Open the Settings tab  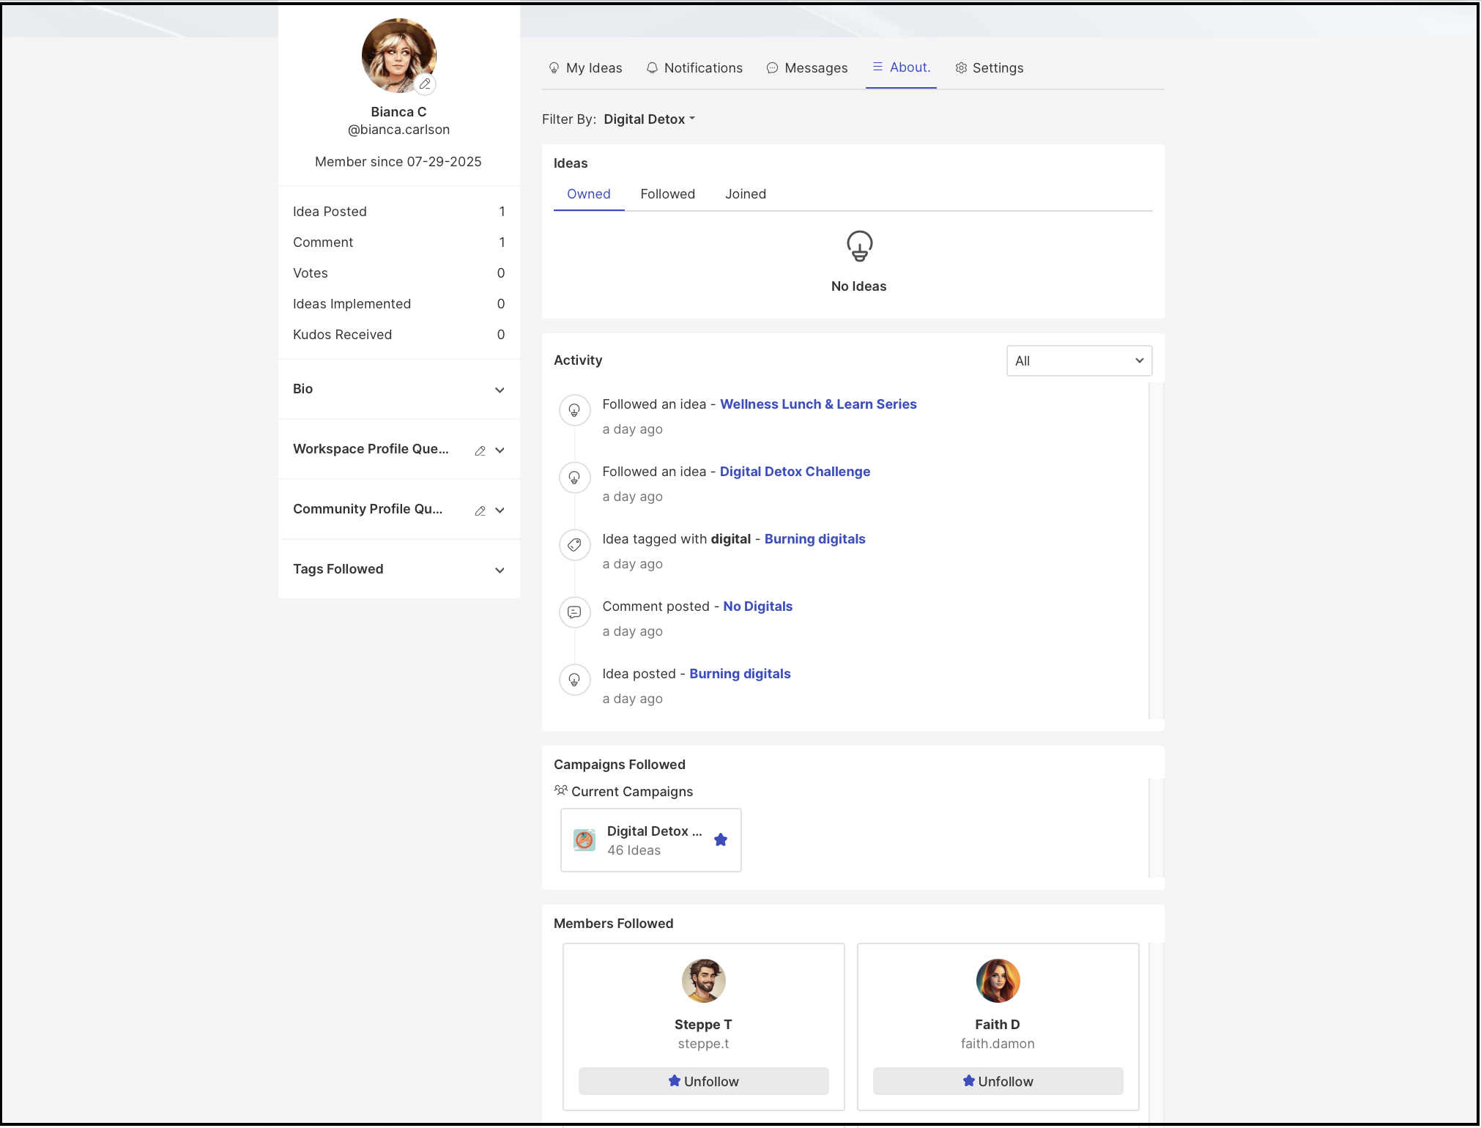click(990, 68)
